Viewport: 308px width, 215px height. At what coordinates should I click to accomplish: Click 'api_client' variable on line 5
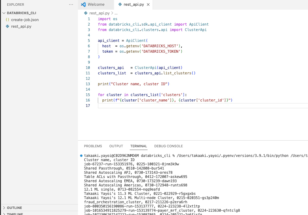109,41
